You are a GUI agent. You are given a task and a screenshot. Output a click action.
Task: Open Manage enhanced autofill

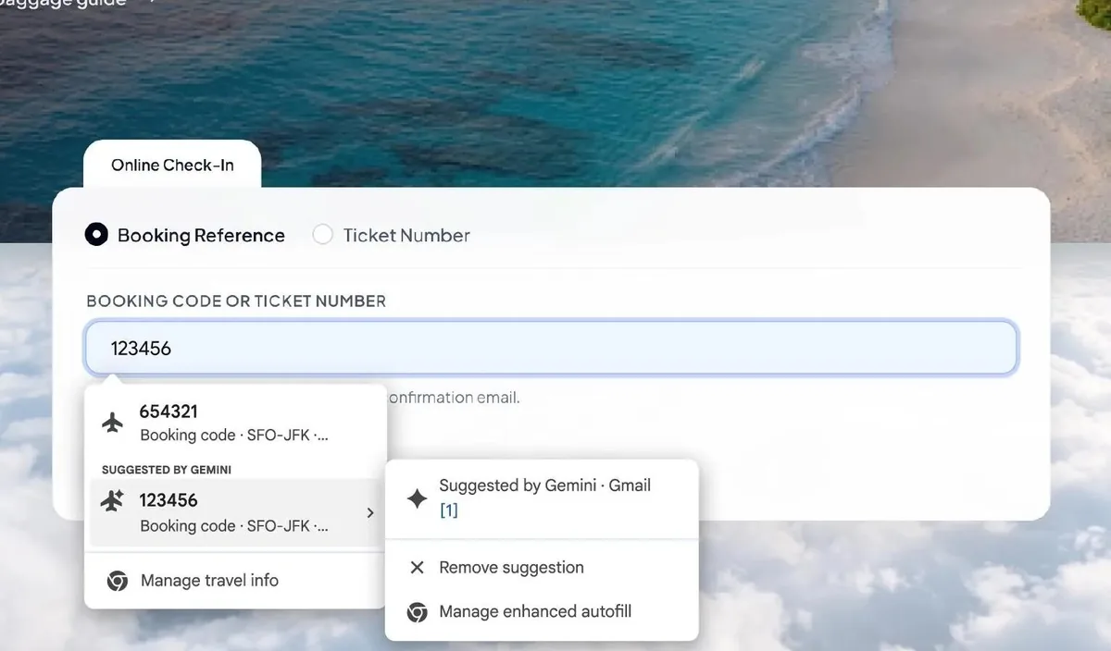point(542,611)
